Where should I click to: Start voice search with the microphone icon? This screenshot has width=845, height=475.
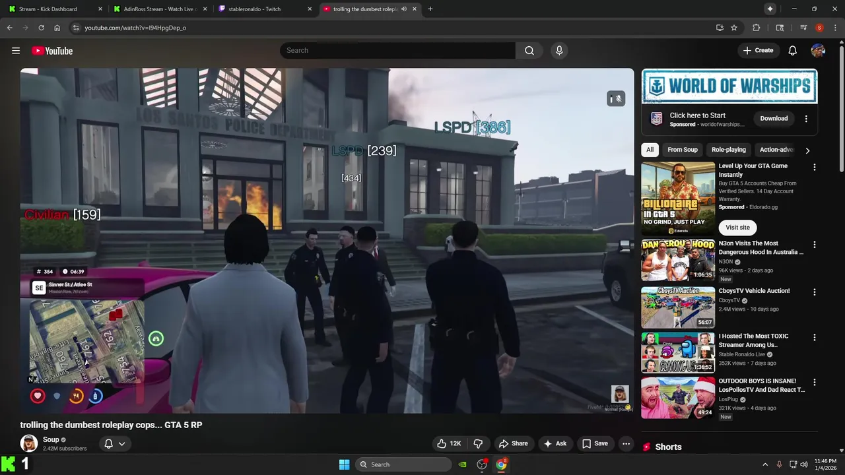click(x=559, y=51)
